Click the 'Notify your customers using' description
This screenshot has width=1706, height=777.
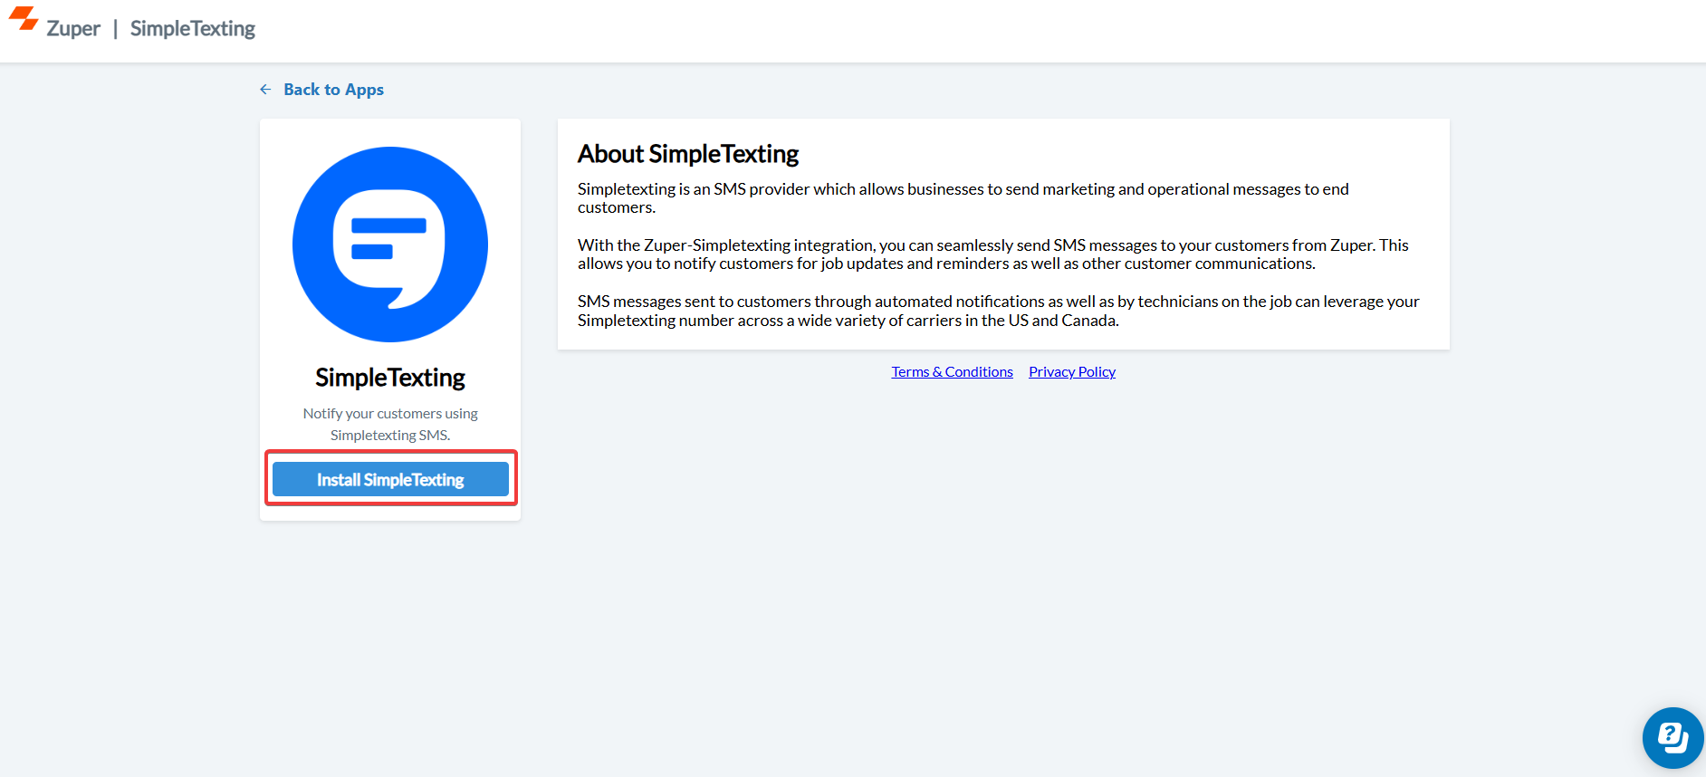coord(390,424)
